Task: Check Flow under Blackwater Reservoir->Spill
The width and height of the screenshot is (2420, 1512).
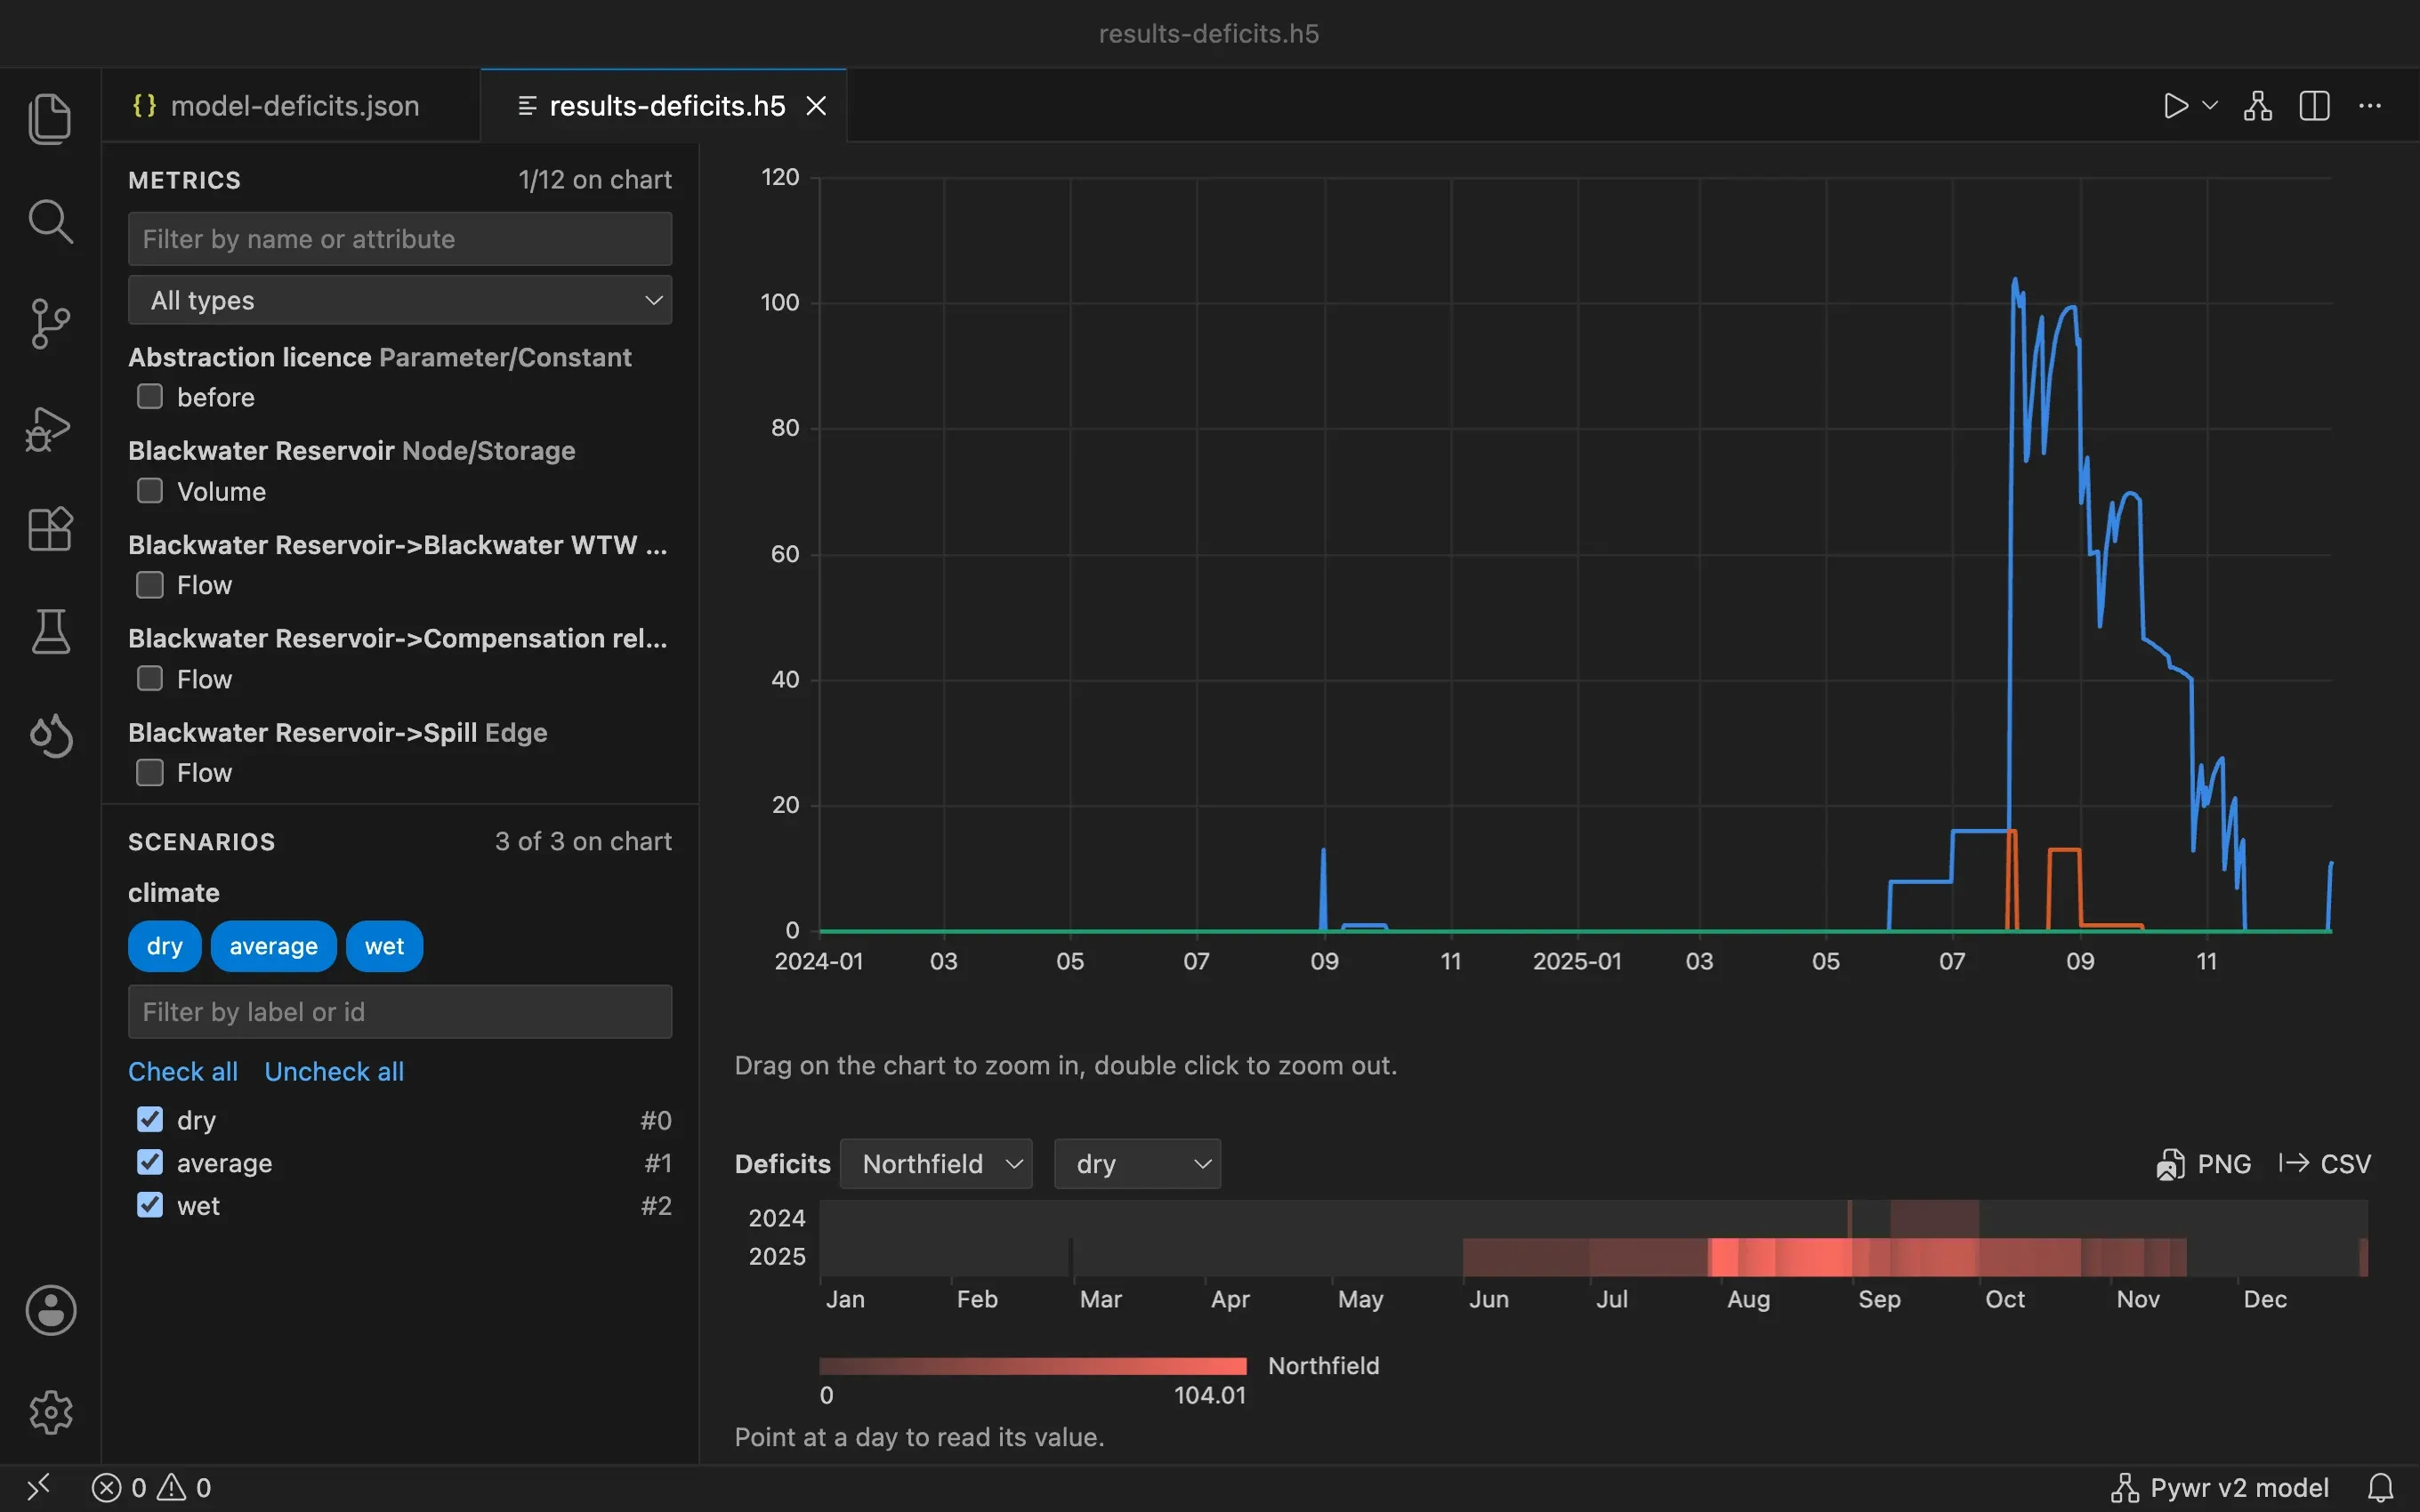Action: coord(150,773)
